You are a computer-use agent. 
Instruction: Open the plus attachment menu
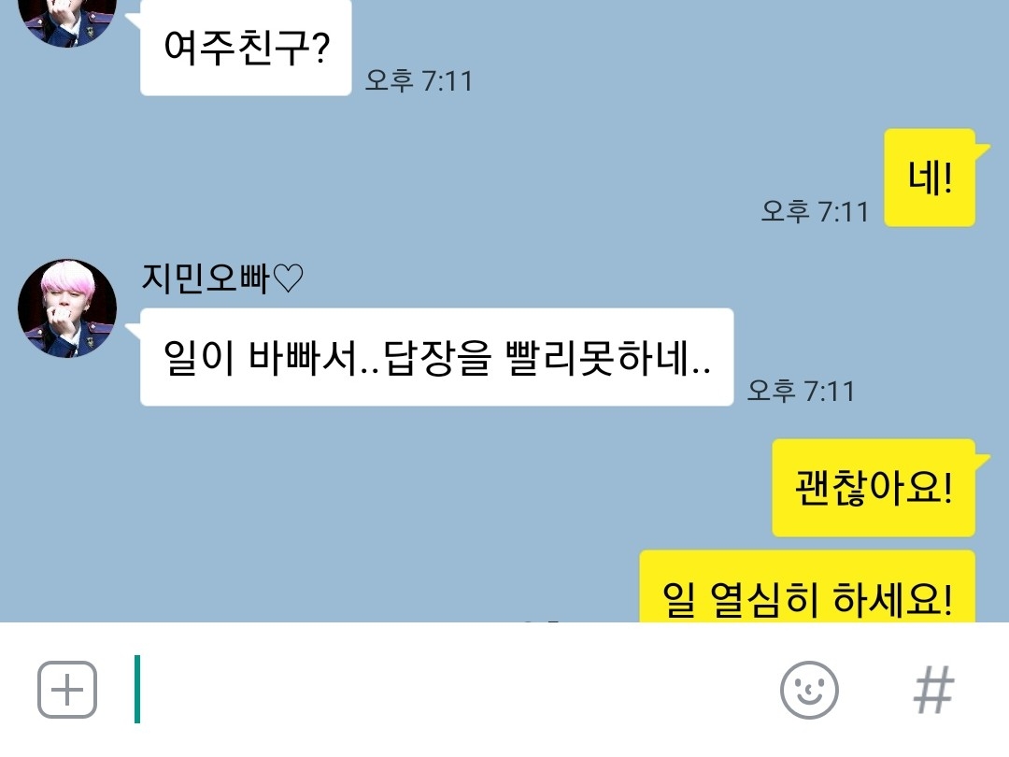click(67, 690)
